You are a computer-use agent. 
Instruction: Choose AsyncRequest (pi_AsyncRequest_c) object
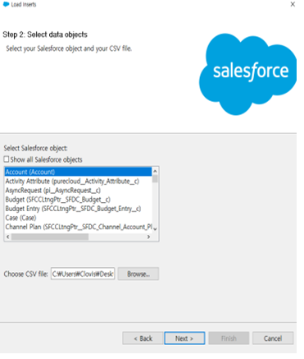pos(78,191)
